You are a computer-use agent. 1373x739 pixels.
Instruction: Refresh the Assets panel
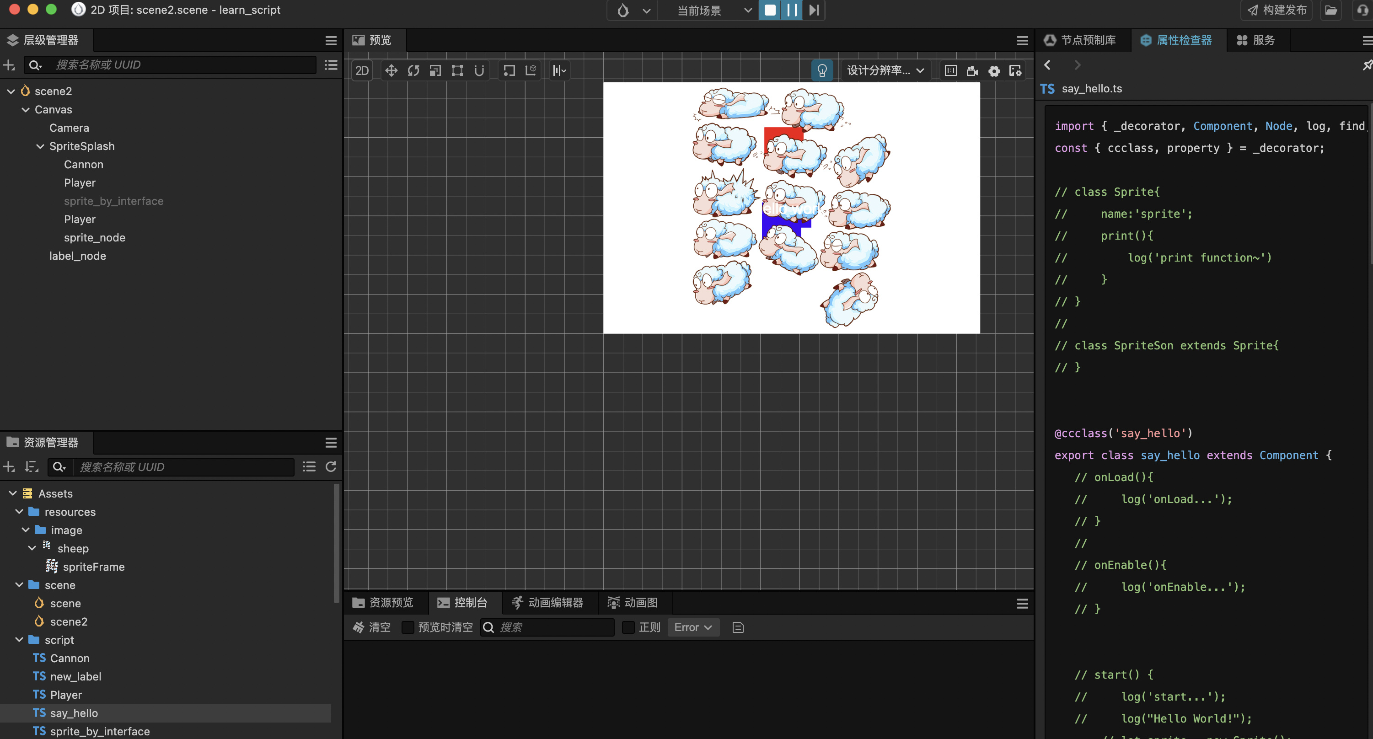(331, 467)
